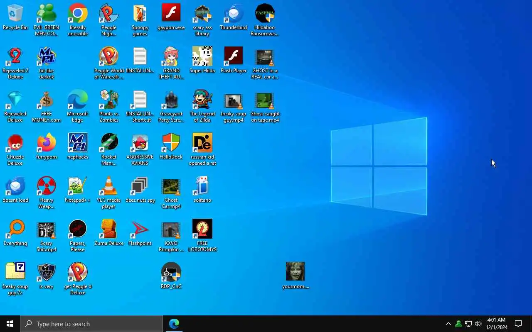
Task: Open Microsoft Edge from the taskbar
Action: point(174,324)
